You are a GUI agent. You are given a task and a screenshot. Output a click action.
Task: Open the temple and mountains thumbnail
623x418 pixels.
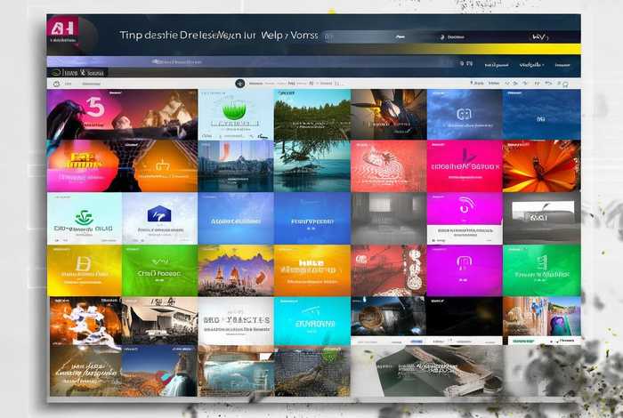[235, 269]
